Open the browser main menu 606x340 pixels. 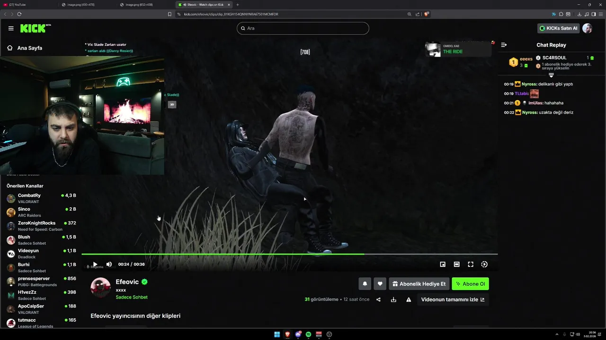600,14
